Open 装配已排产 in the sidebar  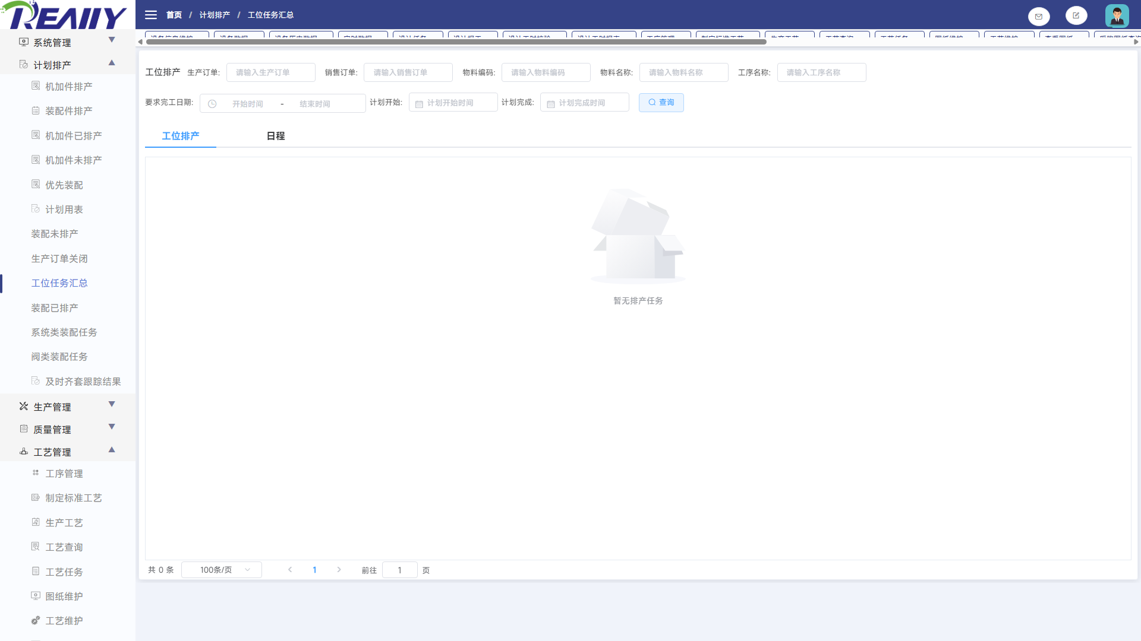(x=55, y=308)
